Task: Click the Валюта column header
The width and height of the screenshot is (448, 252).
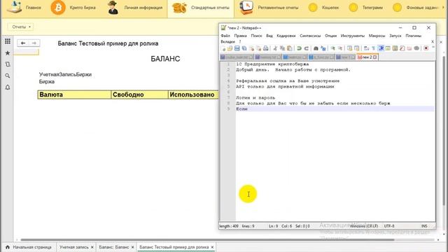Action: click(x=74, y=94)
